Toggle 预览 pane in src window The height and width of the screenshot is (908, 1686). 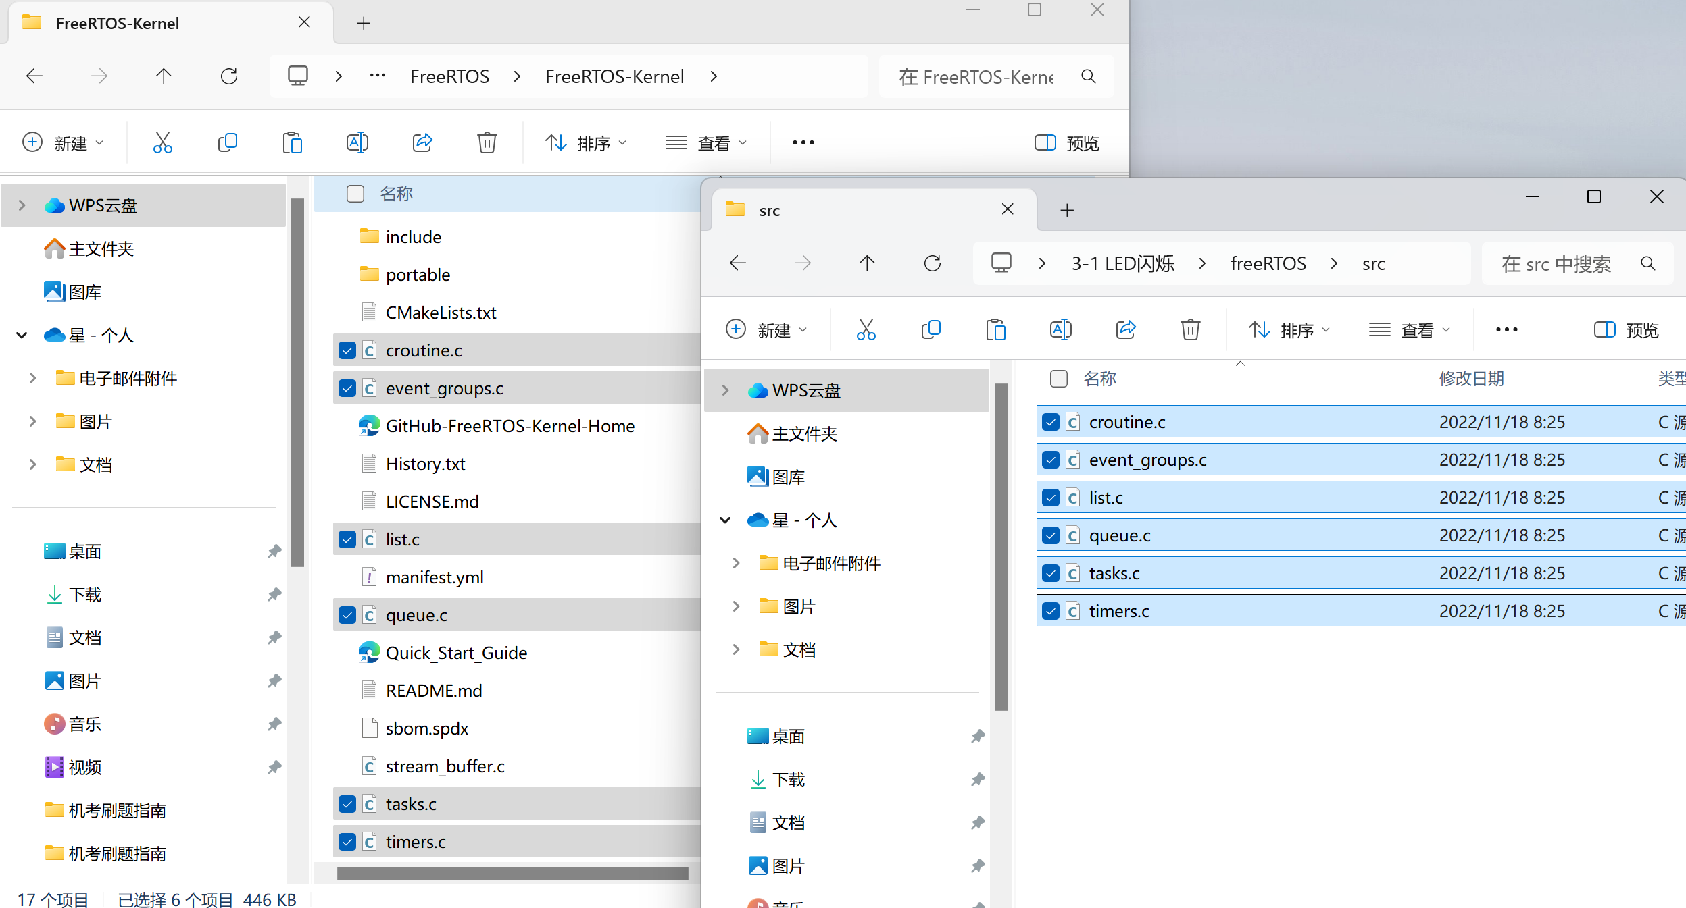[1626, 329]
